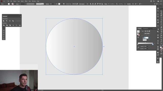
Task: Click Reverse Gradient icon in Gradient panel
Action: [138, 37]
